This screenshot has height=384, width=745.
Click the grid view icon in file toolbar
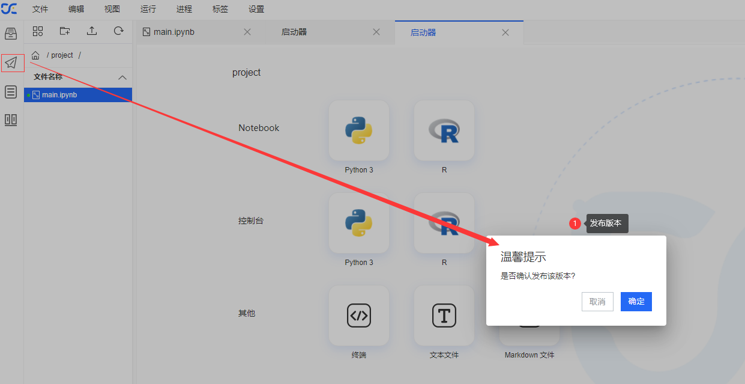click(x=38, y=31)
